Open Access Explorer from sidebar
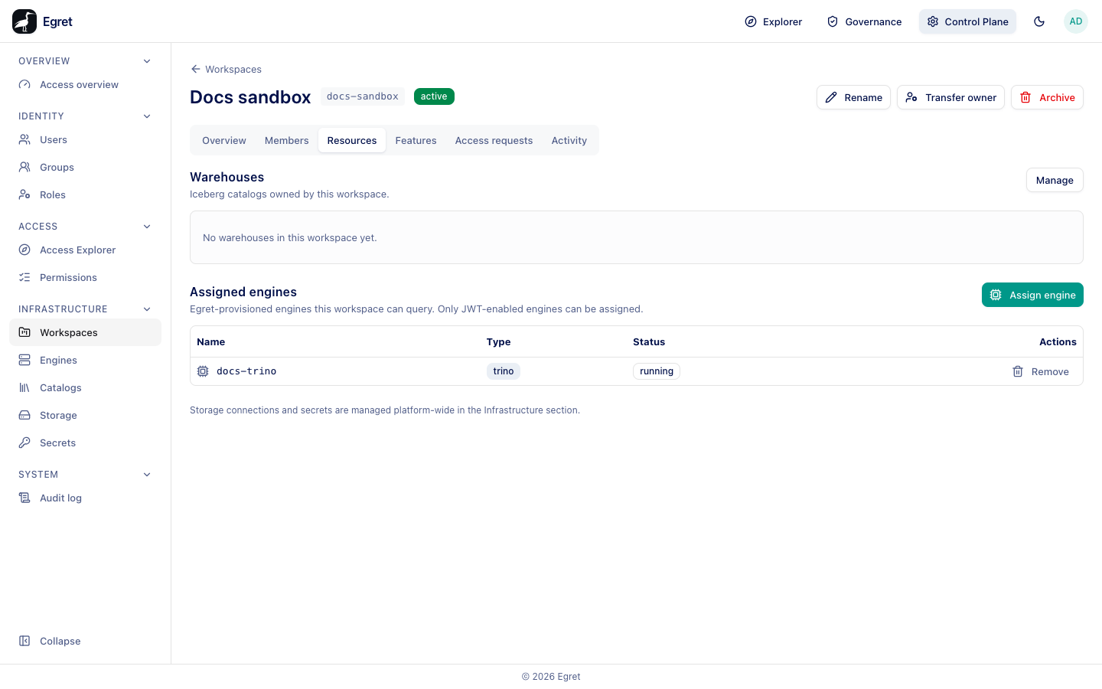Image resolution: width=1102 pixels, height=689 pixels. point(85,250)
